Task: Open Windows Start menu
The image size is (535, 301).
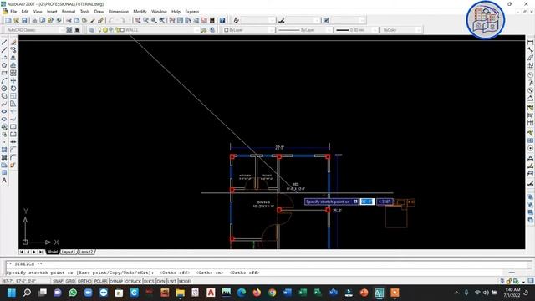Action: click(x=12, y=293)
